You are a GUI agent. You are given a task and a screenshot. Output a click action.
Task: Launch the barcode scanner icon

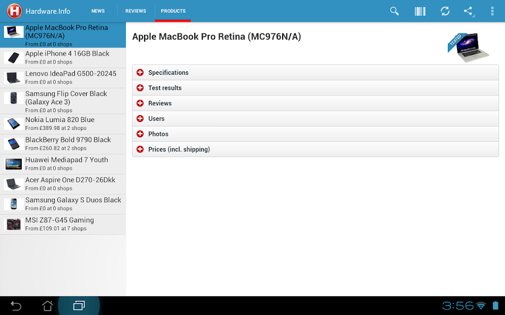coord(420,11)
